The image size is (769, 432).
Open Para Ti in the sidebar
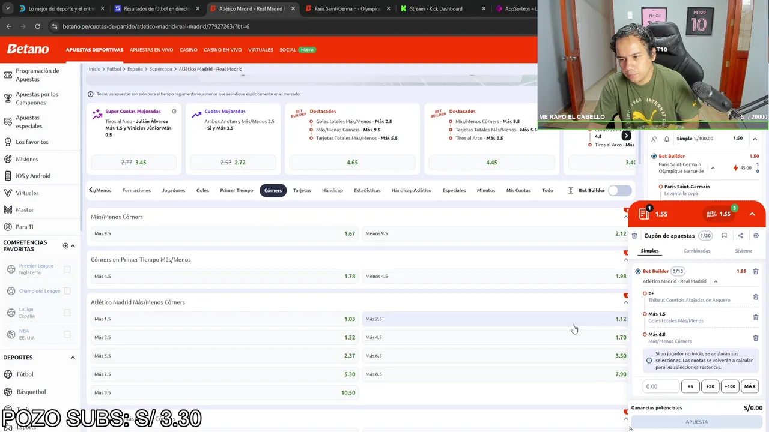pos(25,227)
